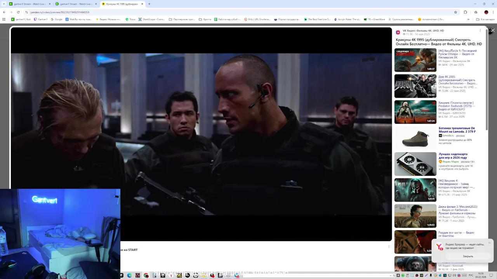Open The Best Free Live S... bookmark
This screenshot has height=279, width=497.
click(317, 19)
